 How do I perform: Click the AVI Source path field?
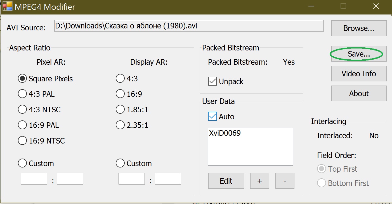(189, 26)
